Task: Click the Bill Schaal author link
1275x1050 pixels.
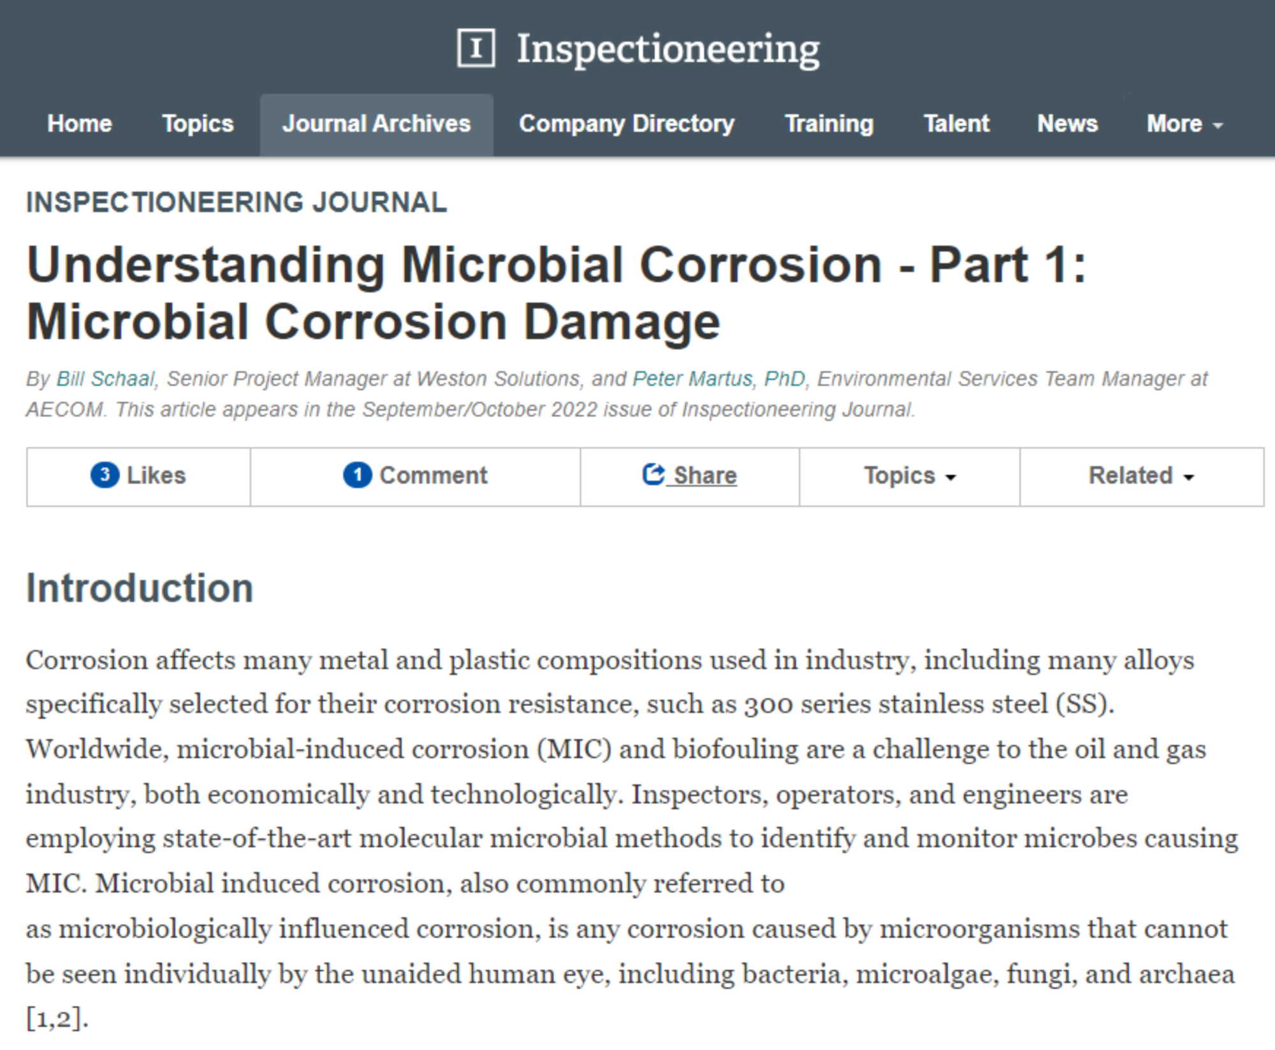Action: click(104, 378)
